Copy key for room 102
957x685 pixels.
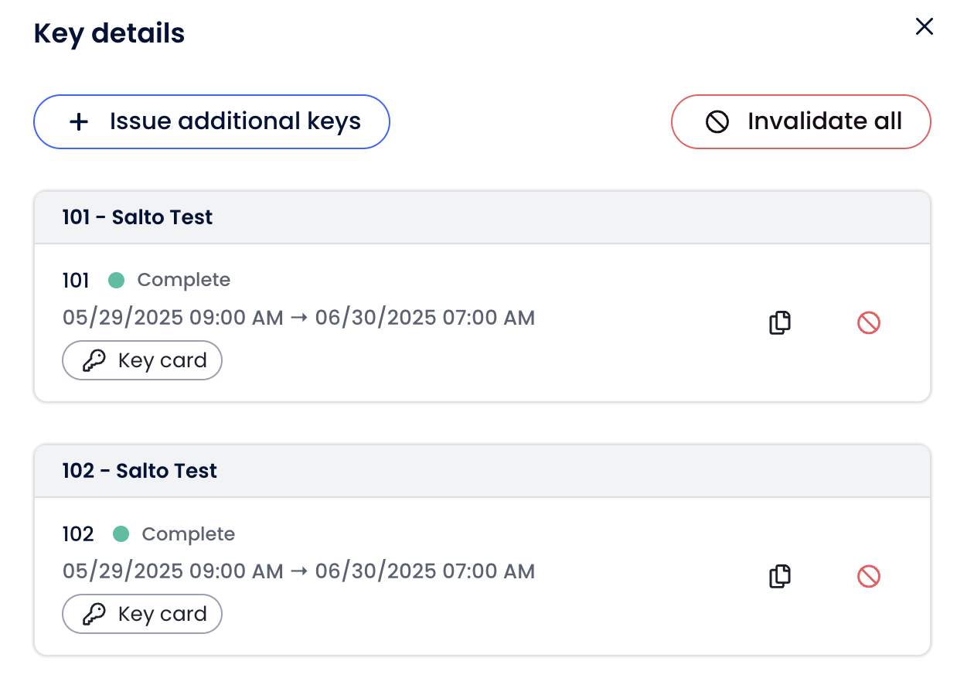click(x=780, y=576)
